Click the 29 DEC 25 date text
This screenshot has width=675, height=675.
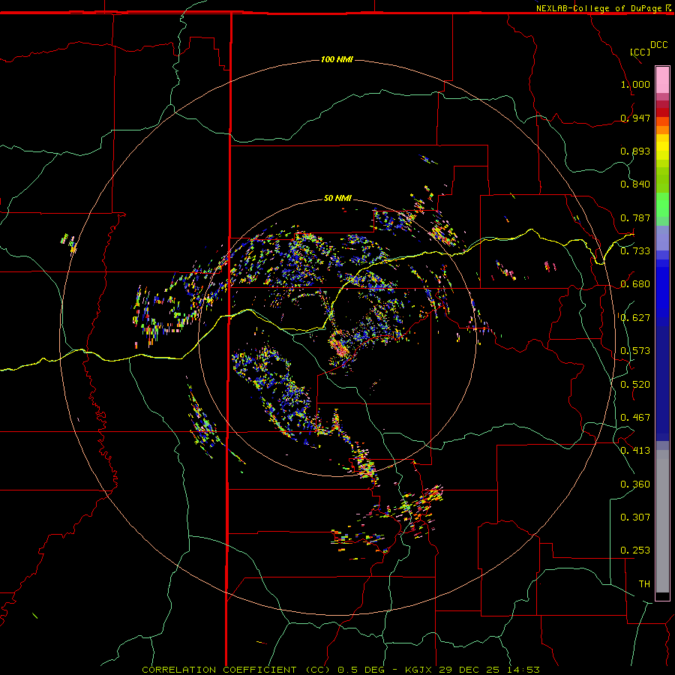coord(469,670)
